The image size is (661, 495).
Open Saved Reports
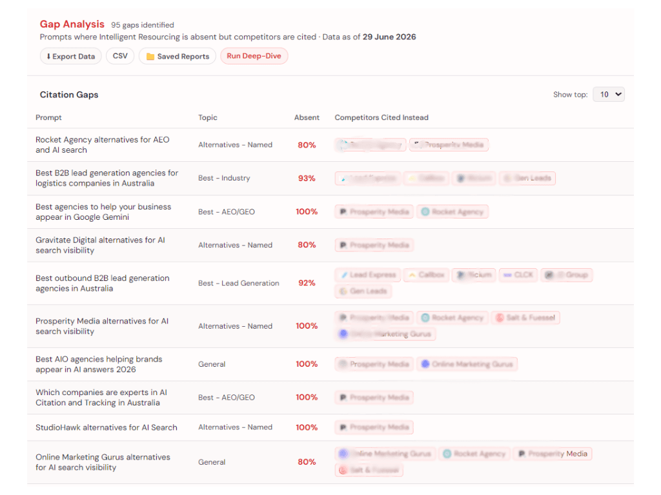[178, 56]
